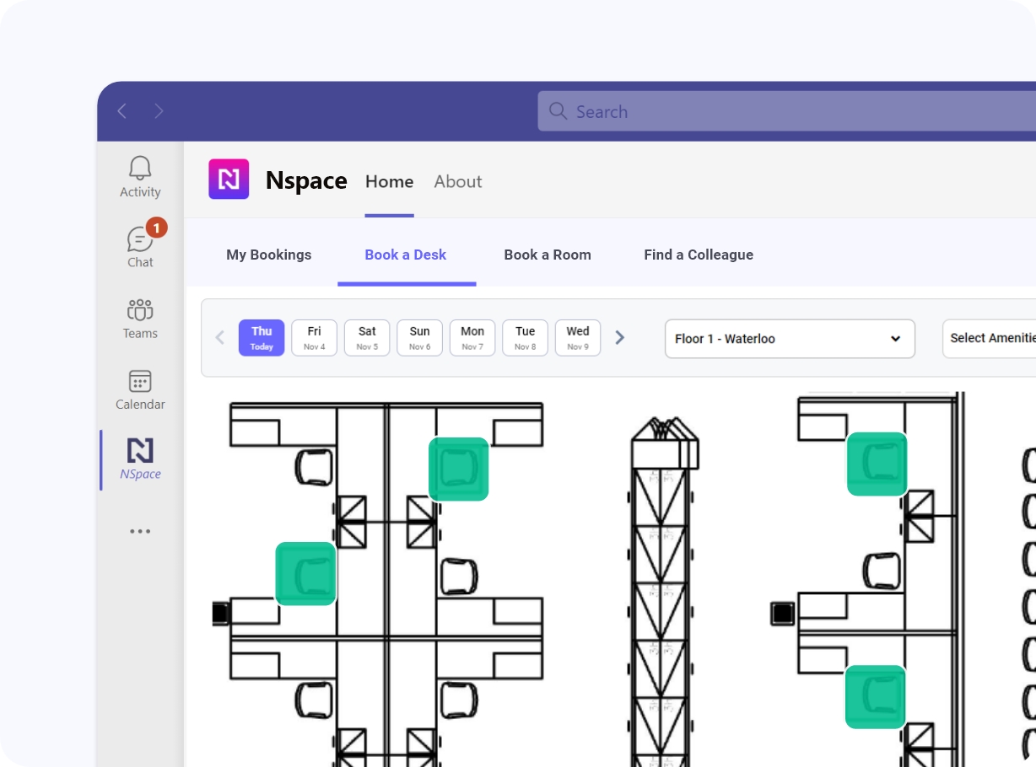Focus the Search field
The width and height of the screenshot is (1036, 767).
click(786, 111)
